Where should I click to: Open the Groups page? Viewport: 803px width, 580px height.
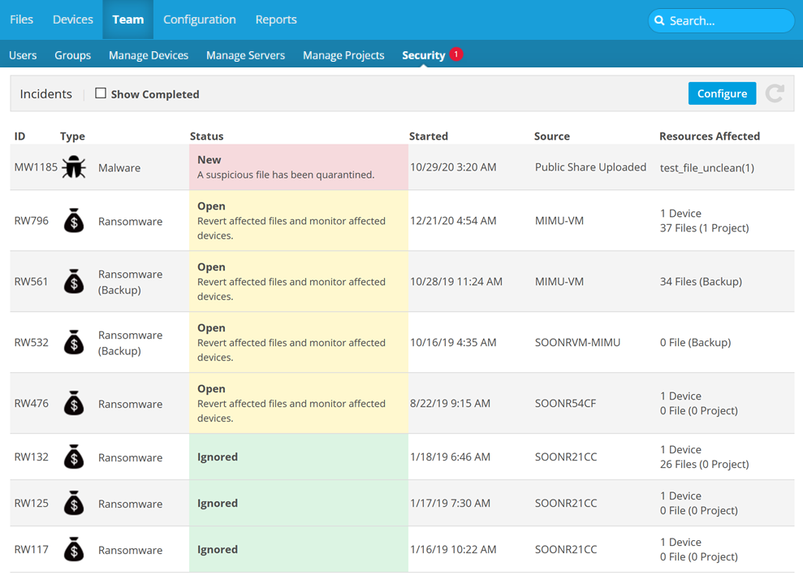tap(72, 55)
